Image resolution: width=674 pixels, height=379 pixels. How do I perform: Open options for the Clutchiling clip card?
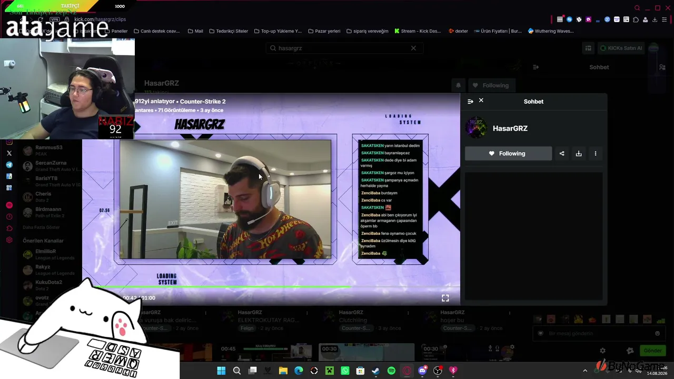[x=408, y=313]
